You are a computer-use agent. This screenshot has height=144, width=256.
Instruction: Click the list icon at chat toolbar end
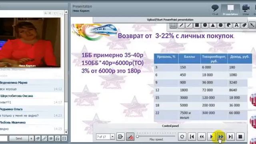[64, 138]
